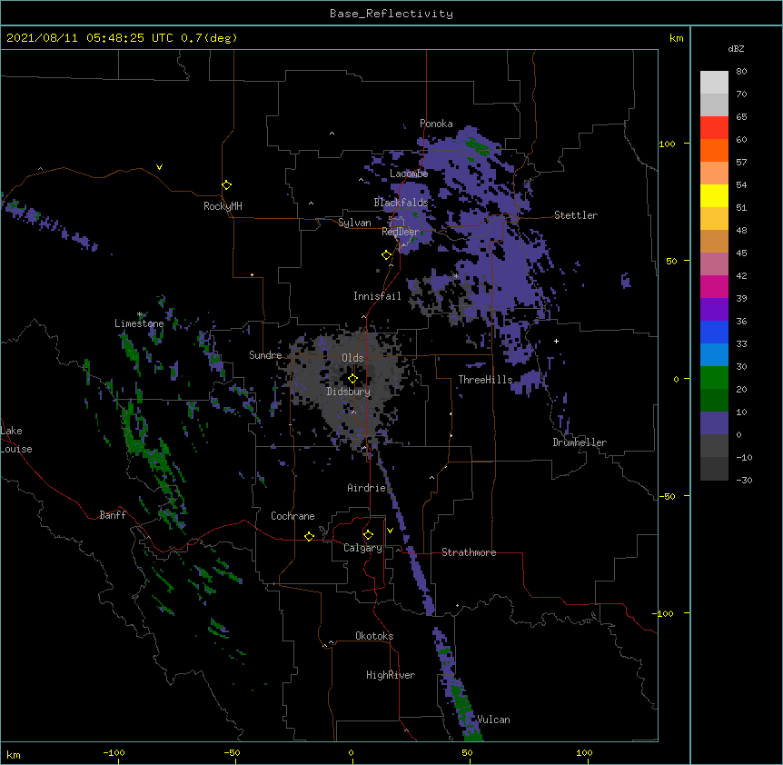The image size is (783, 765).
Task: Click the -100 tick label on the bottom axis
Action: 114,752
